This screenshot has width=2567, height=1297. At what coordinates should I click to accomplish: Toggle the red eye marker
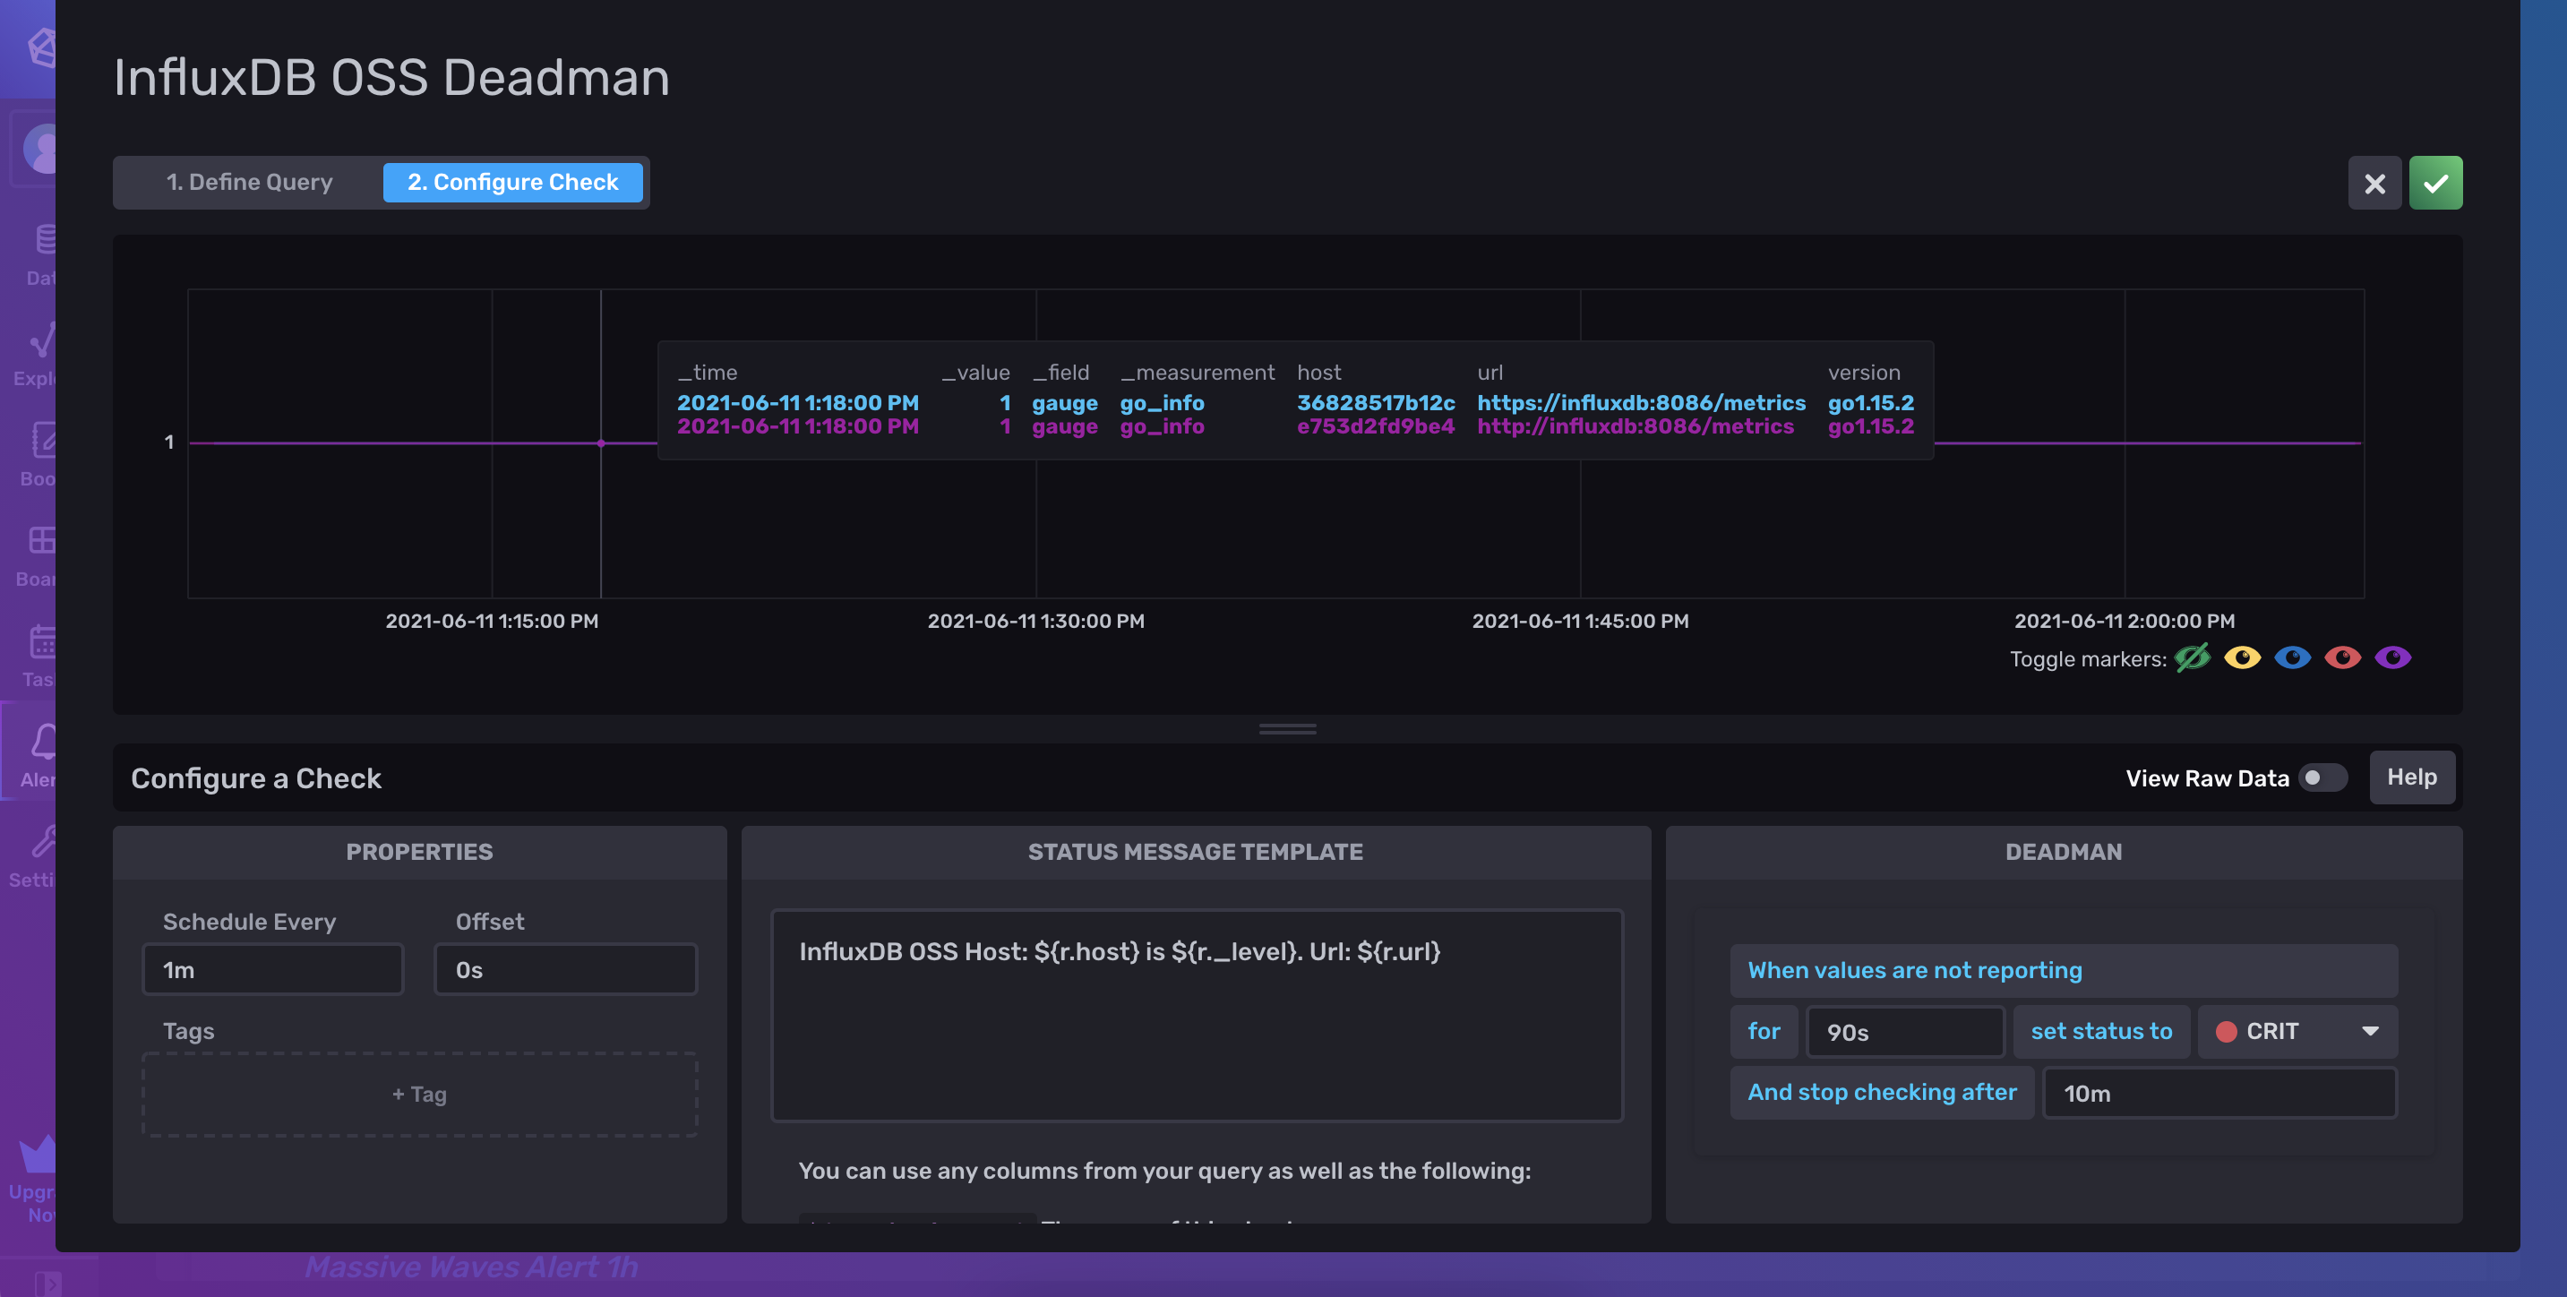[2342, 658]
